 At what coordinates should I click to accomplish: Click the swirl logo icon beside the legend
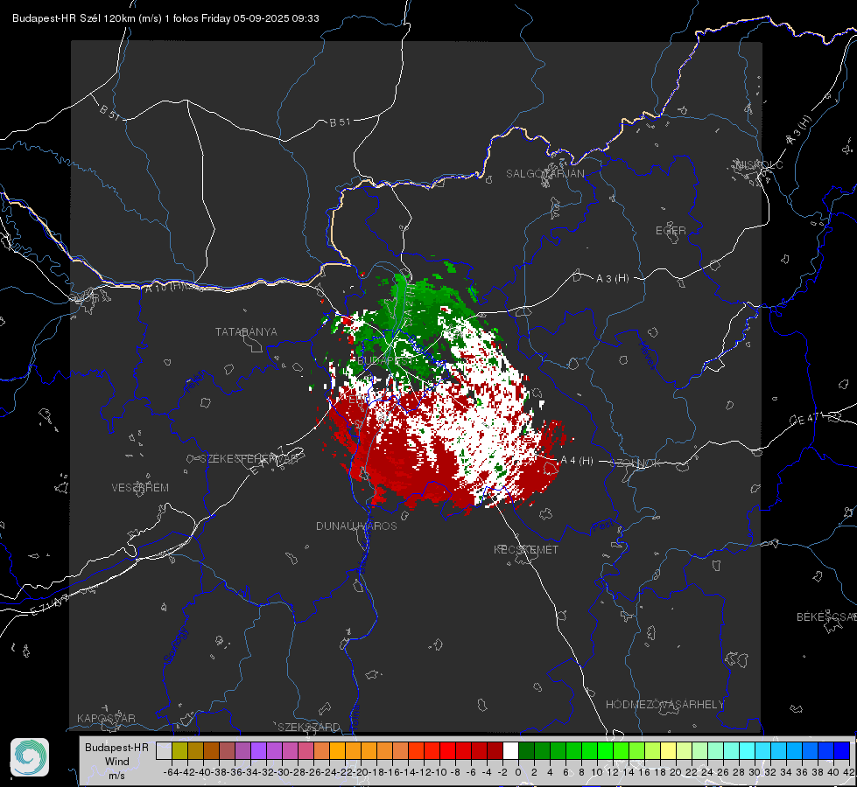pyautogui.click(x=30, y=757)
